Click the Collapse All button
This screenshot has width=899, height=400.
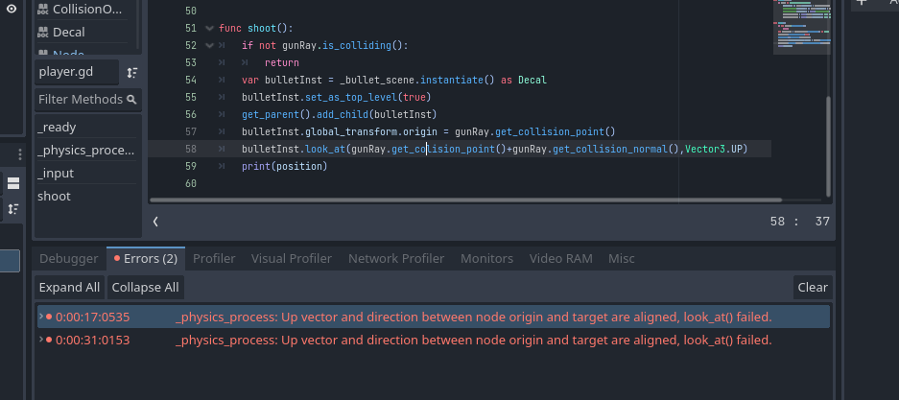click(x=145, y=287)
